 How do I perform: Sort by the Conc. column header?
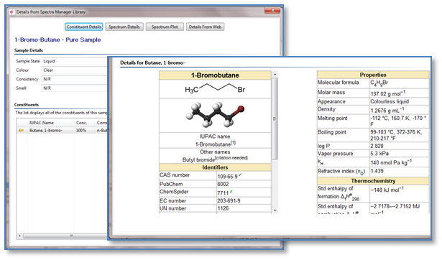point(81,123)
